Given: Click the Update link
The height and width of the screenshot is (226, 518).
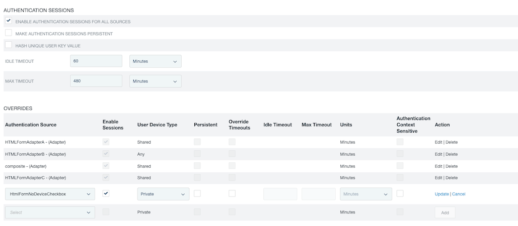Looking at the screenshot, I should click(441, 194).
